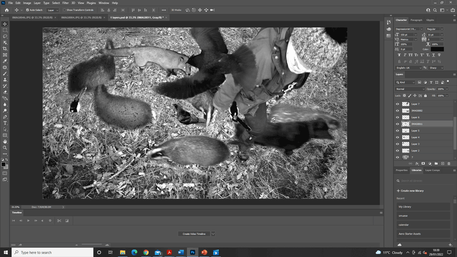Image resolution: width=457 pixels, height=257 pixels.
Task: Select the Crop tool
Action: [5, 49]
